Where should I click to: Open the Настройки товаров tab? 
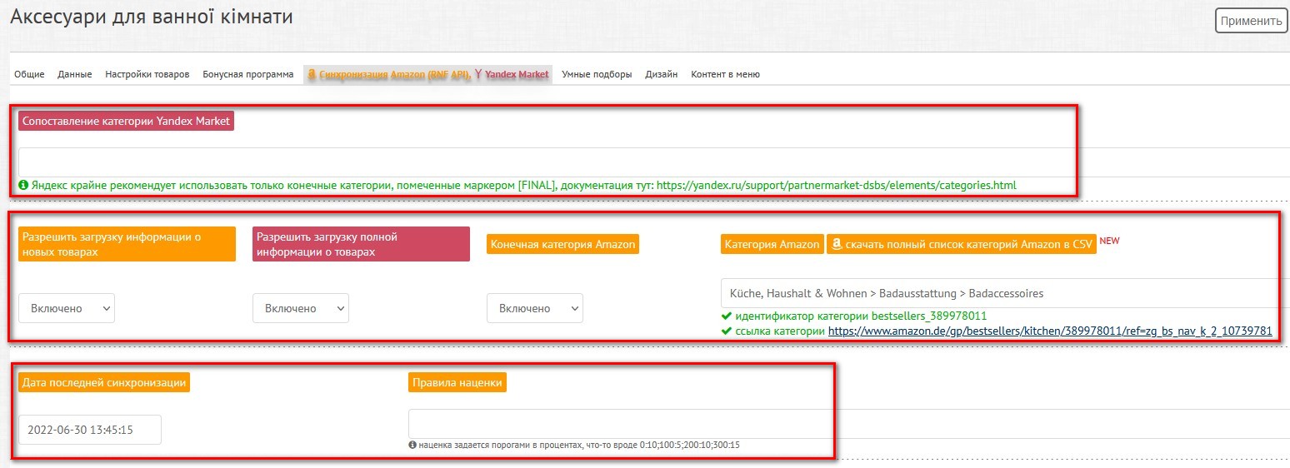[147, 74]
